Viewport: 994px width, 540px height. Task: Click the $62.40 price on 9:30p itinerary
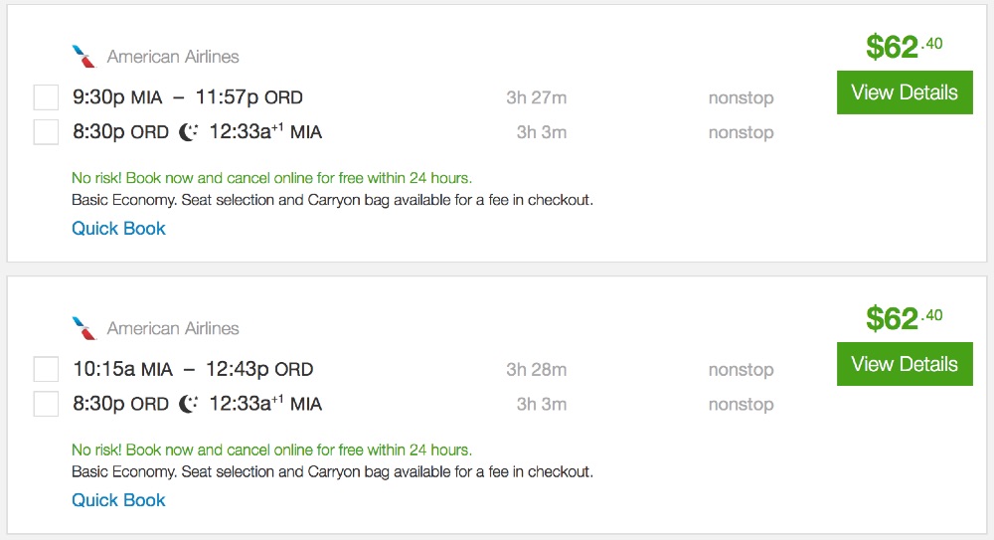tap(904, 47)
